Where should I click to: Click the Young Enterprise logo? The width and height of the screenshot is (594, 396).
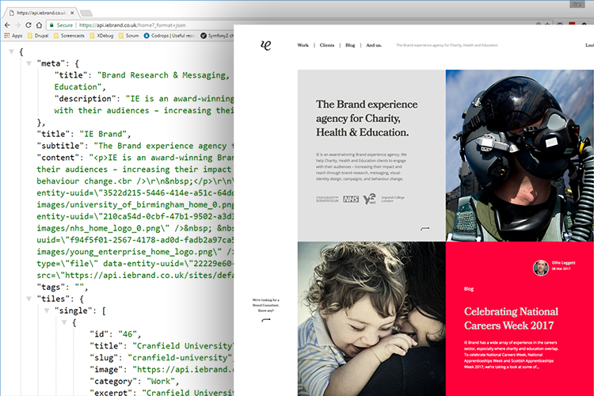pyautogui.click(x=369, y=199)
